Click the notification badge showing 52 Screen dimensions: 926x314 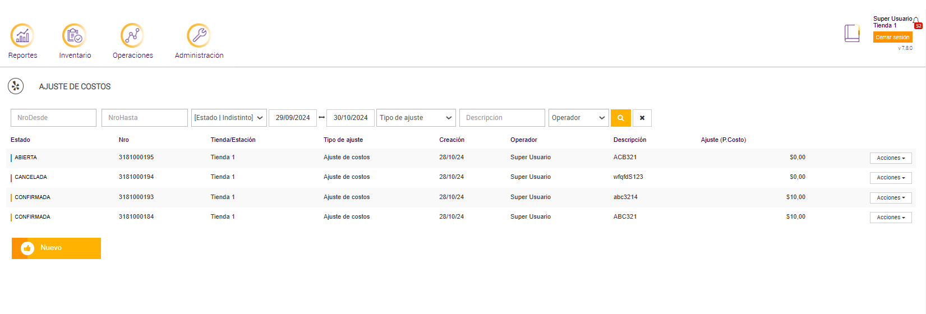coord(918,26)
